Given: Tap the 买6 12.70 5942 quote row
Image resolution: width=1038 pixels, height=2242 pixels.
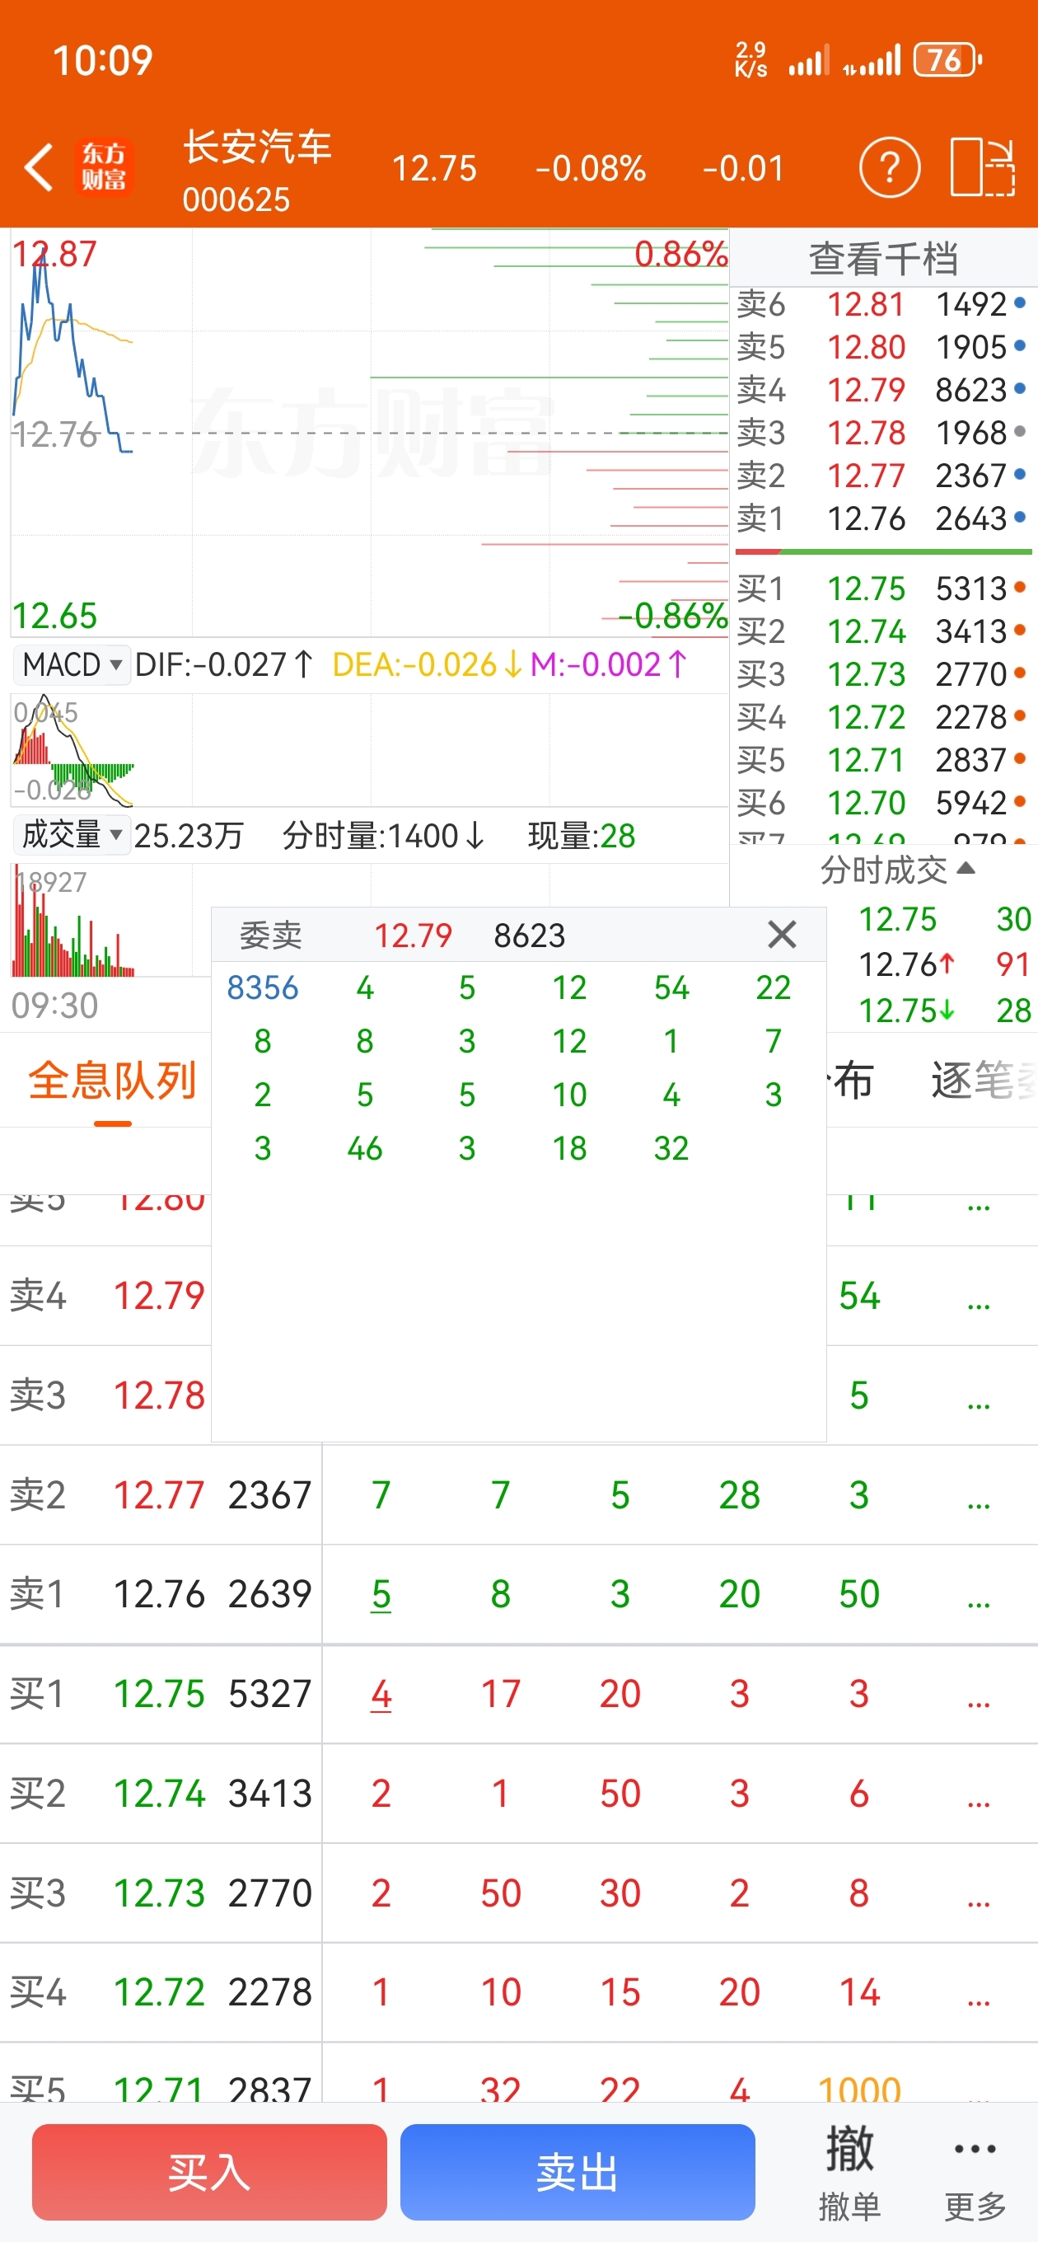Looking at the screenshot, I should coord(883,803).
